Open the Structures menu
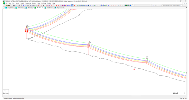The height and width of the screenshot is (100, 189). click(x=28, y=3)
